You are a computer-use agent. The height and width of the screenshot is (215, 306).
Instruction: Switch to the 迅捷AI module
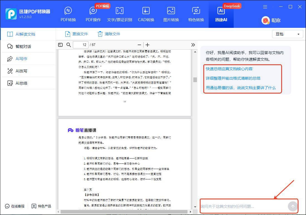click(x=221, y=14)
